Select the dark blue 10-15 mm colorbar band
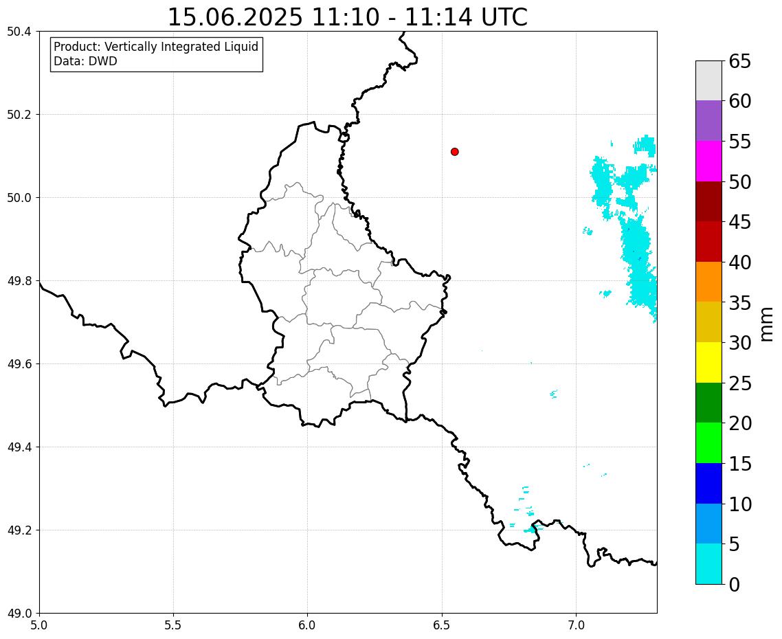Screen dimensions: 782x639 (x=708, y=483)
